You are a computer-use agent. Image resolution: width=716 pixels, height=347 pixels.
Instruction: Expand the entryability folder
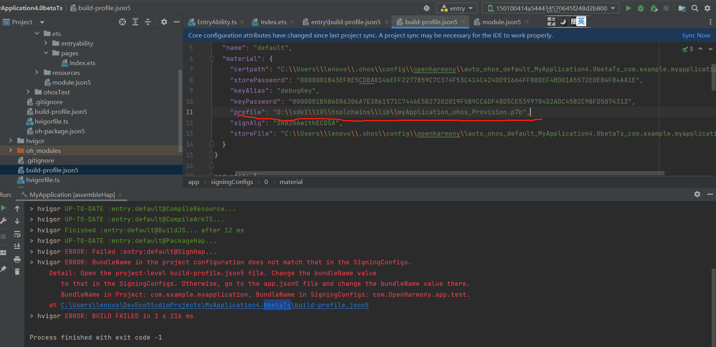click(x=46, y=43)
